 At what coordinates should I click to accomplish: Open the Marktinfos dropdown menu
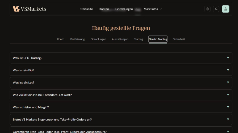pos(153,9)
